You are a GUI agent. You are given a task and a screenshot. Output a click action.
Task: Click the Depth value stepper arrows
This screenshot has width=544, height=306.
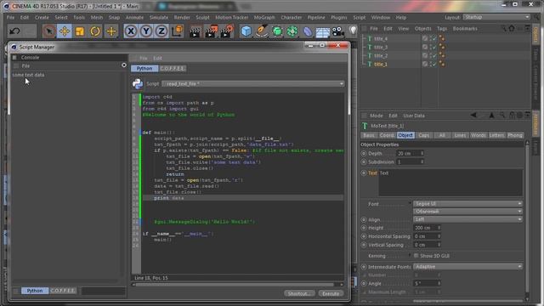pos(422,153)
